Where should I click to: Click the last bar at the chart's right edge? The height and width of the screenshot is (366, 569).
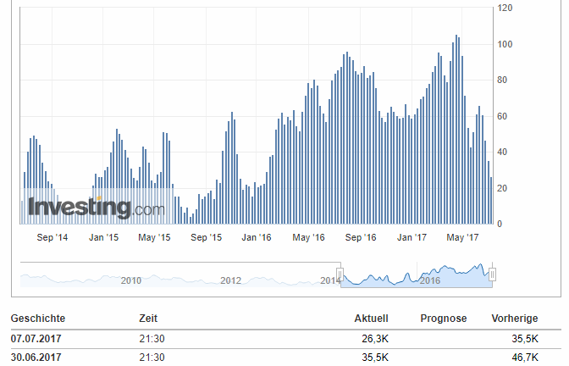pyautogui.click(x=491, y=201)
